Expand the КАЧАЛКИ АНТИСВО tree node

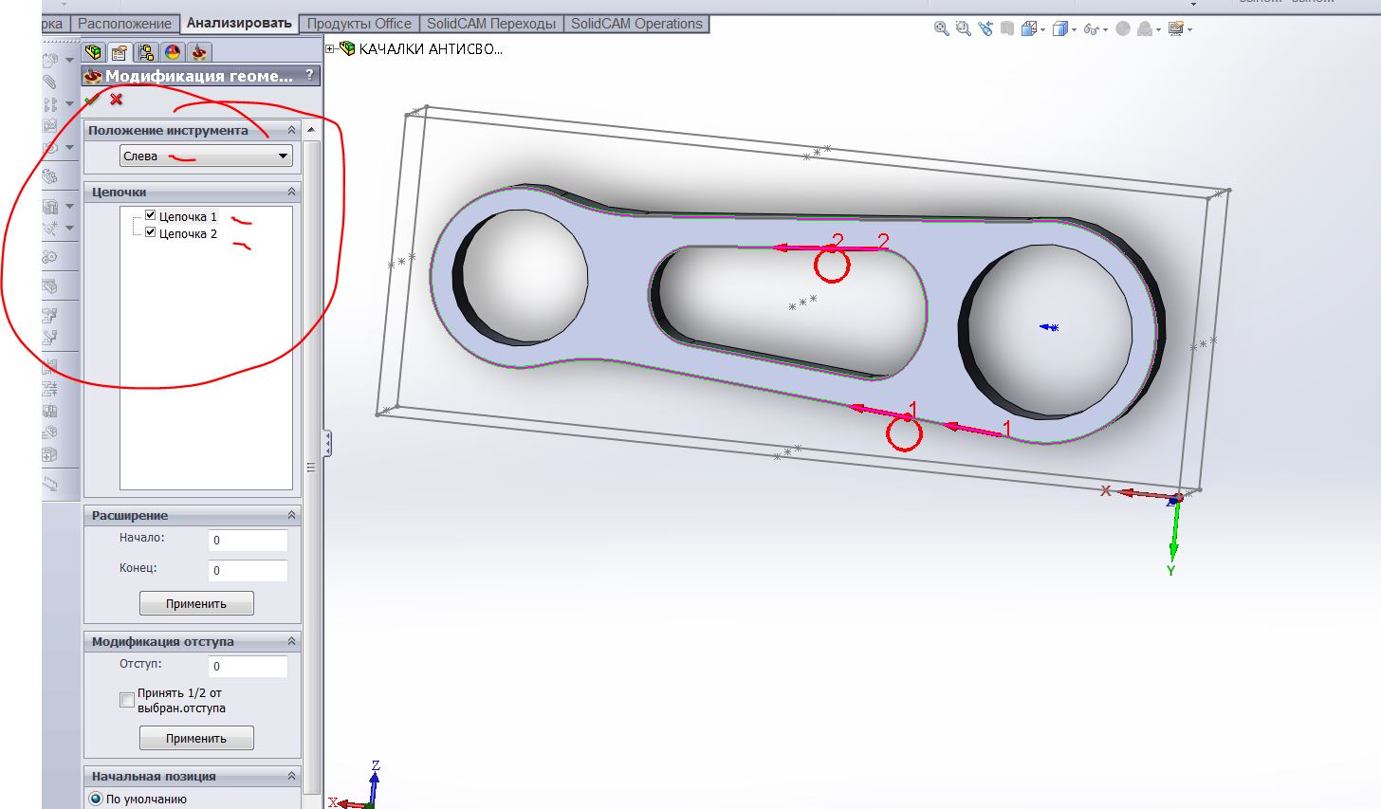coord(331,48)
